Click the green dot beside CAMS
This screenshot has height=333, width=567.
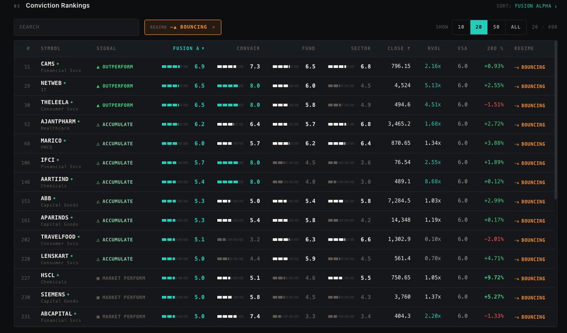click(x=58, y=63)
